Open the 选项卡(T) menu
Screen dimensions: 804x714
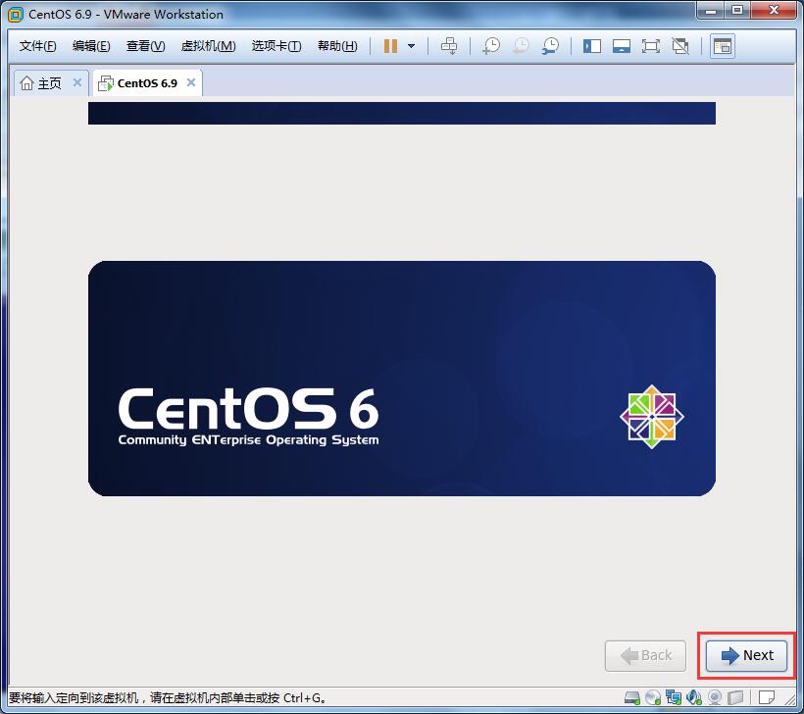276,46
